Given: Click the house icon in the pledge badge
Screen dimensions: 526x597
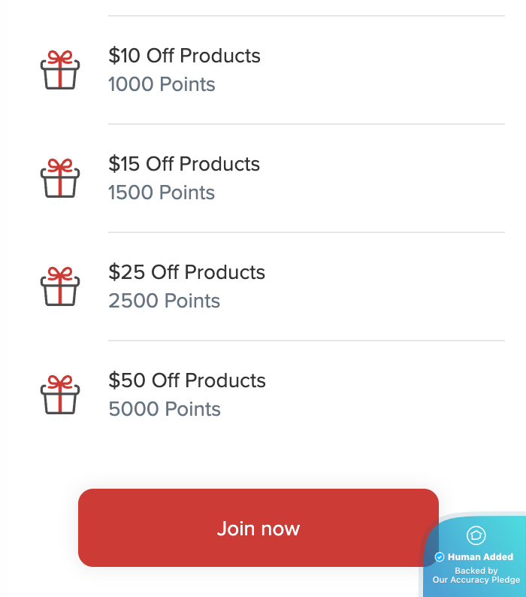Looking at the screenshot, I should pos(476,535).
